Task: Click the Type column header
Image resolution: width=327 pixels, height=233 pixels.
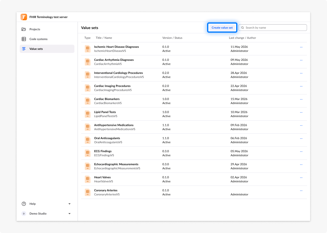Action: click(88, 38)
